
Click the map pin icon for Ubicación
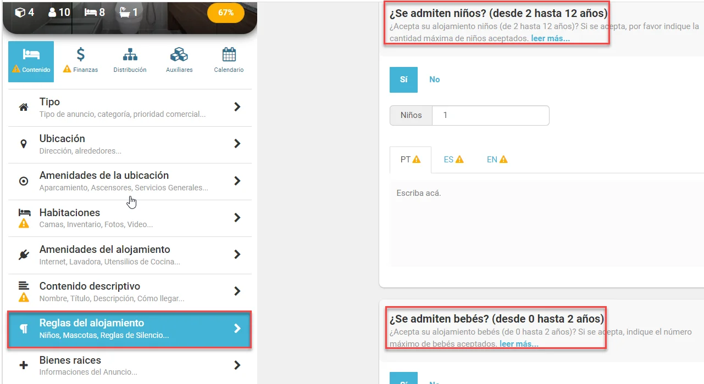coord(24,144)
